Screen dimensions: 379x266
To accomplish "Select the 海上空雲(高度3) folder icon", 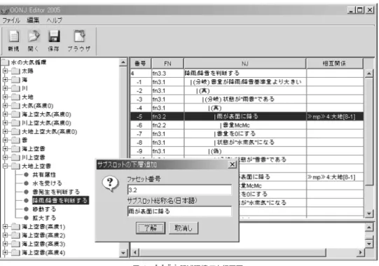I will point(15,244).
